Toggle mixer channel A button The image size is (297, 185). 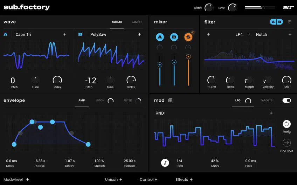click(160, 37)
